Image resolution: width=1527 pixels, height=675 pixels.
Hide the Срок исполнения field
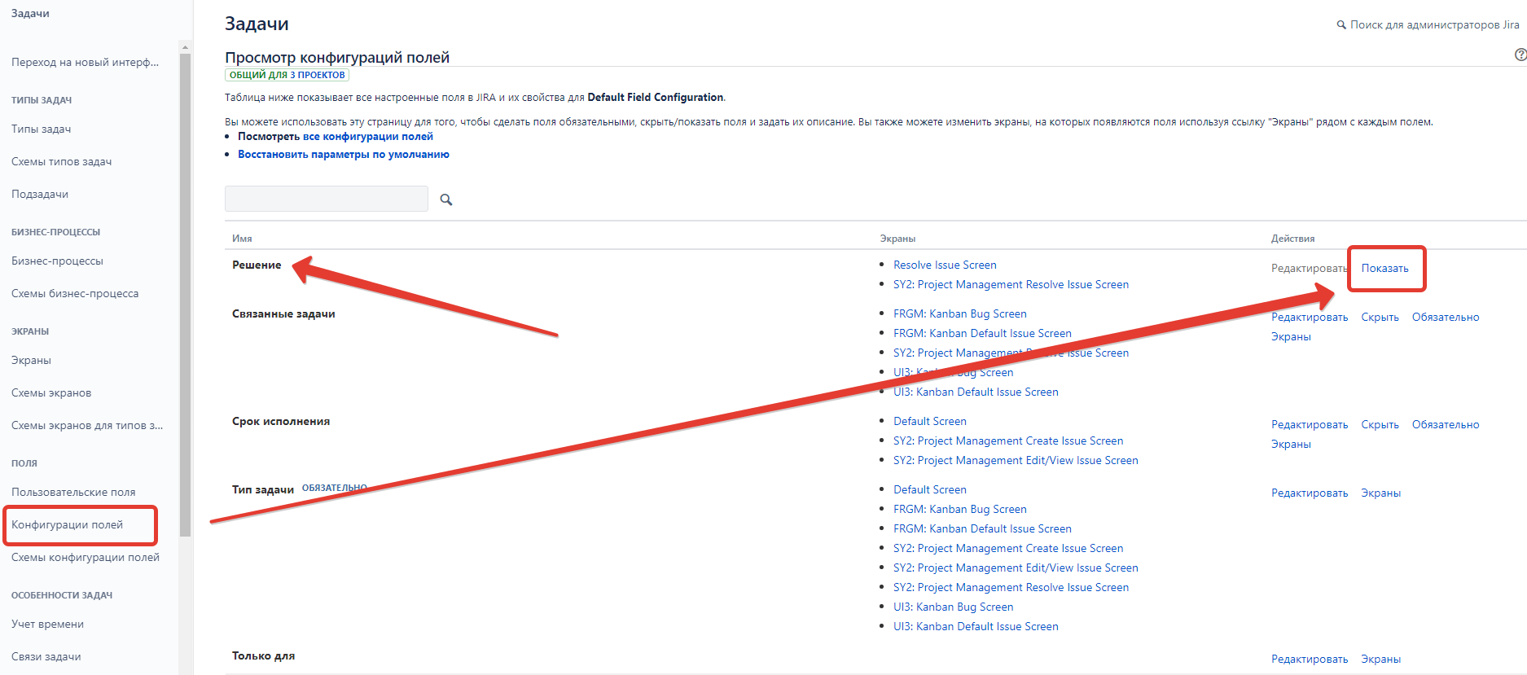pos(1380,425)
